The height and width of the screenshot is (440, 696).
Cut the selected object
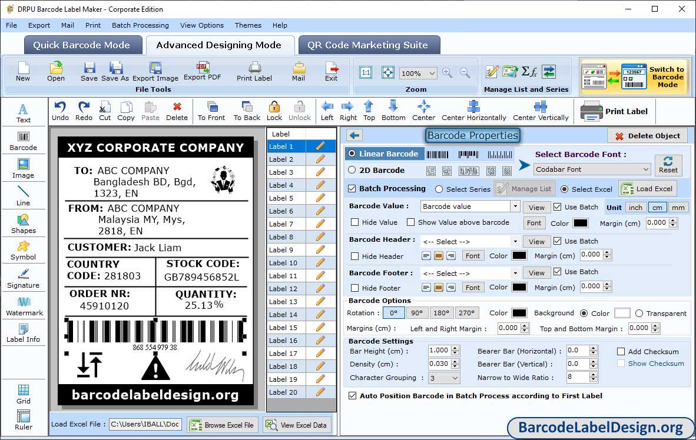105,111
